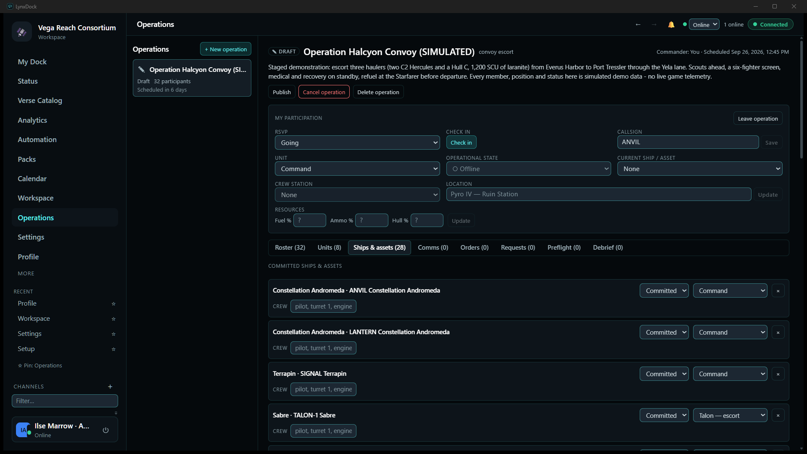Select the Operation Halcyon Convoy card
Image resolution: width=807 pixels, height=454 pixels.
[192, 78]
